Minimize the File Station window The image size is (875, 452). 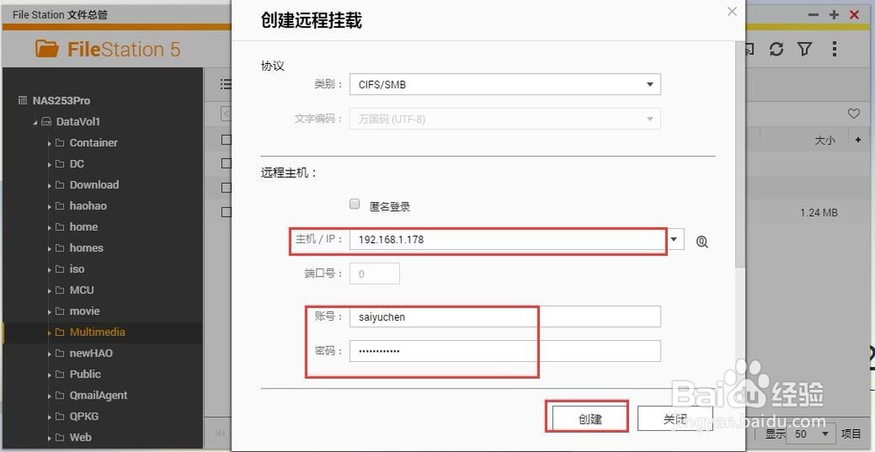pyautogui.click(x=814, y=15)
